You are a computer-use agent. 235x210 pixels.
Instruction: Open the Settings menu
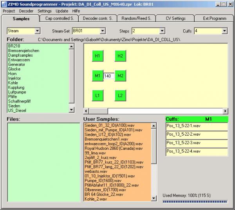coord(45,11)
